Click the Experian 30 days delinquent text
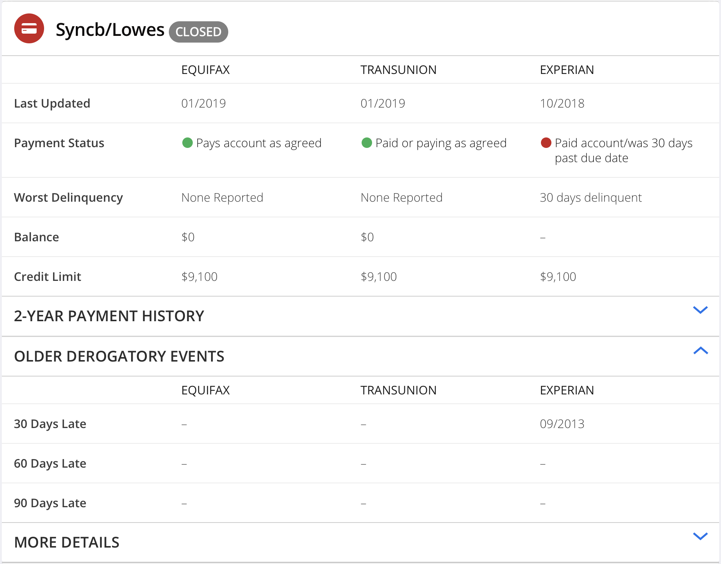 (x=591, y=198)
